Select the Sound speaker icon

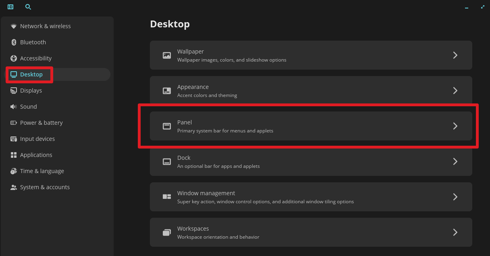click(x=13, y=106)
